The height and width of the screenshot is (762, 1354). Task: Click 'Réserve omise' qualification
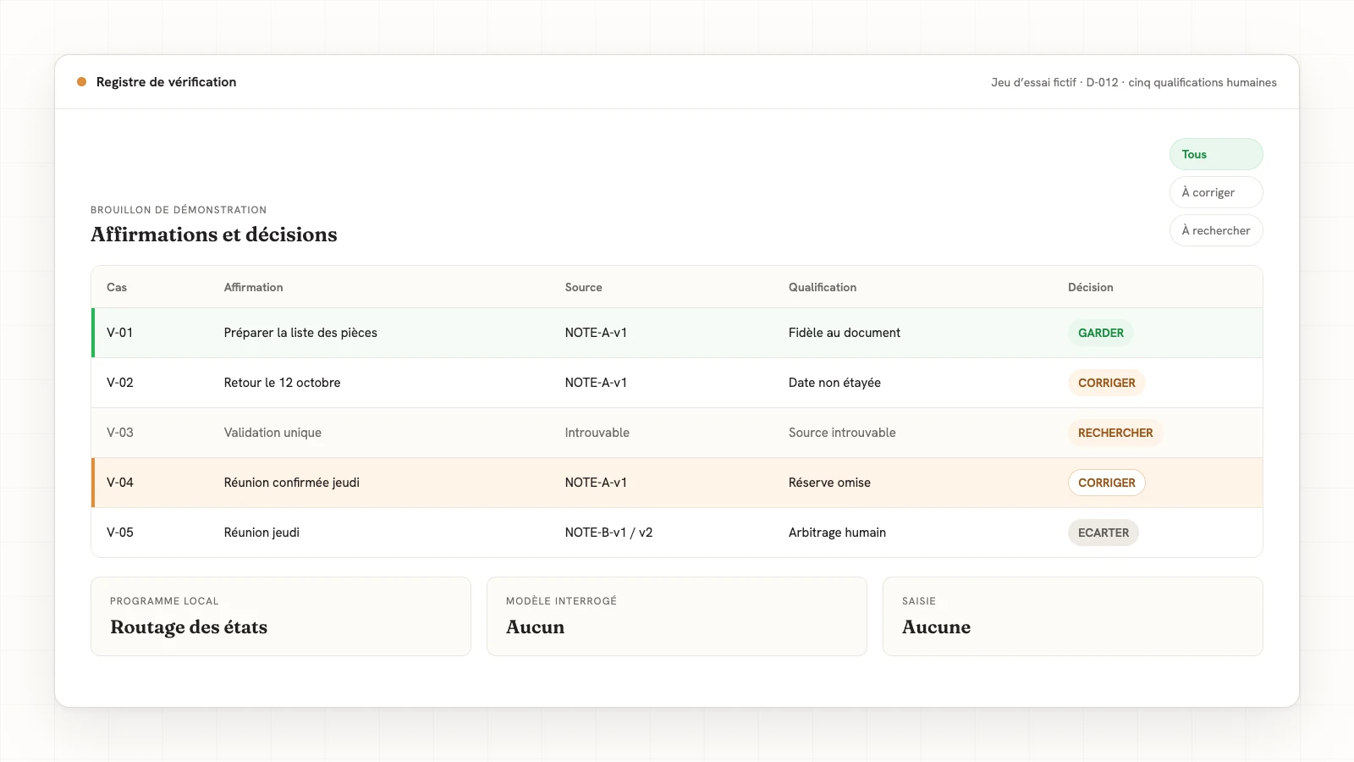pos(829,483)
